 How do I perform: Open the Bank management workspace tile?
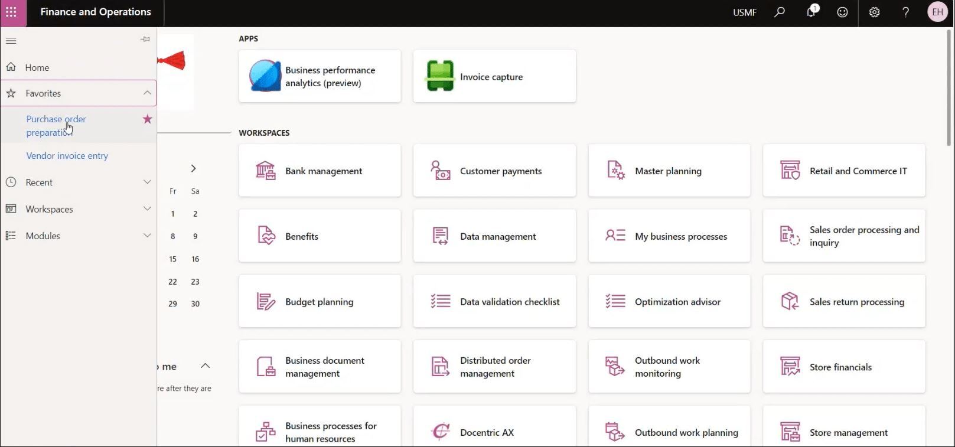click(320, 171)
